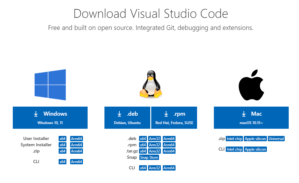Download the Apple silicon CLI for Mac

[x=255, y=149]
